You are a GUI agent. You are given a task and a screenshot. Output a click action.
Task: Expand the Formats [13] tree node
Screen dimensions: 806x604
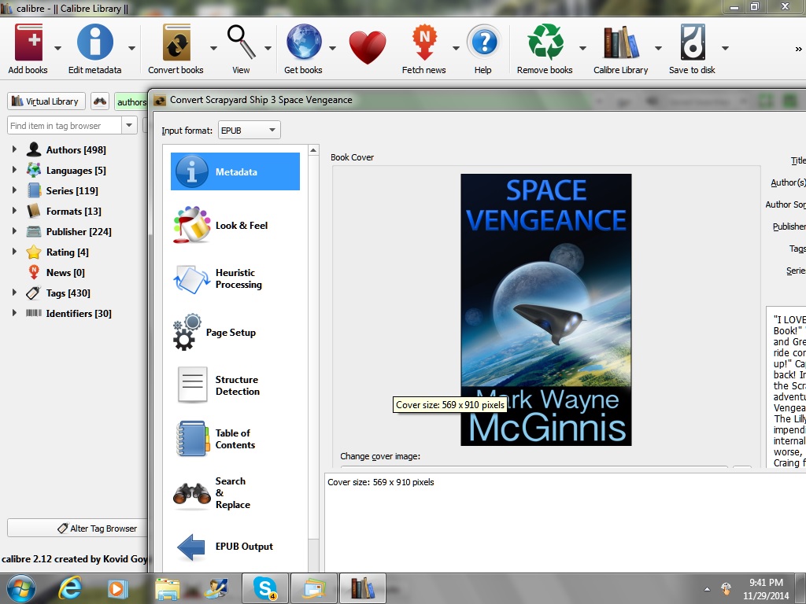coord(14,211)
